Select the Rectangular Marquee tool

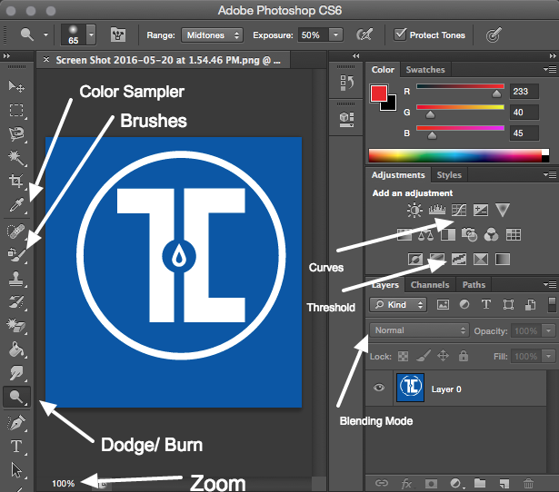pos(16,111)
